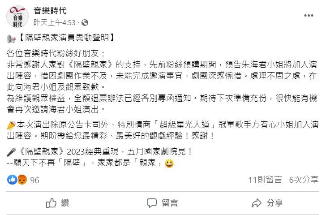
Task: Open the three-dot post options menu
Action: (309, 15)
